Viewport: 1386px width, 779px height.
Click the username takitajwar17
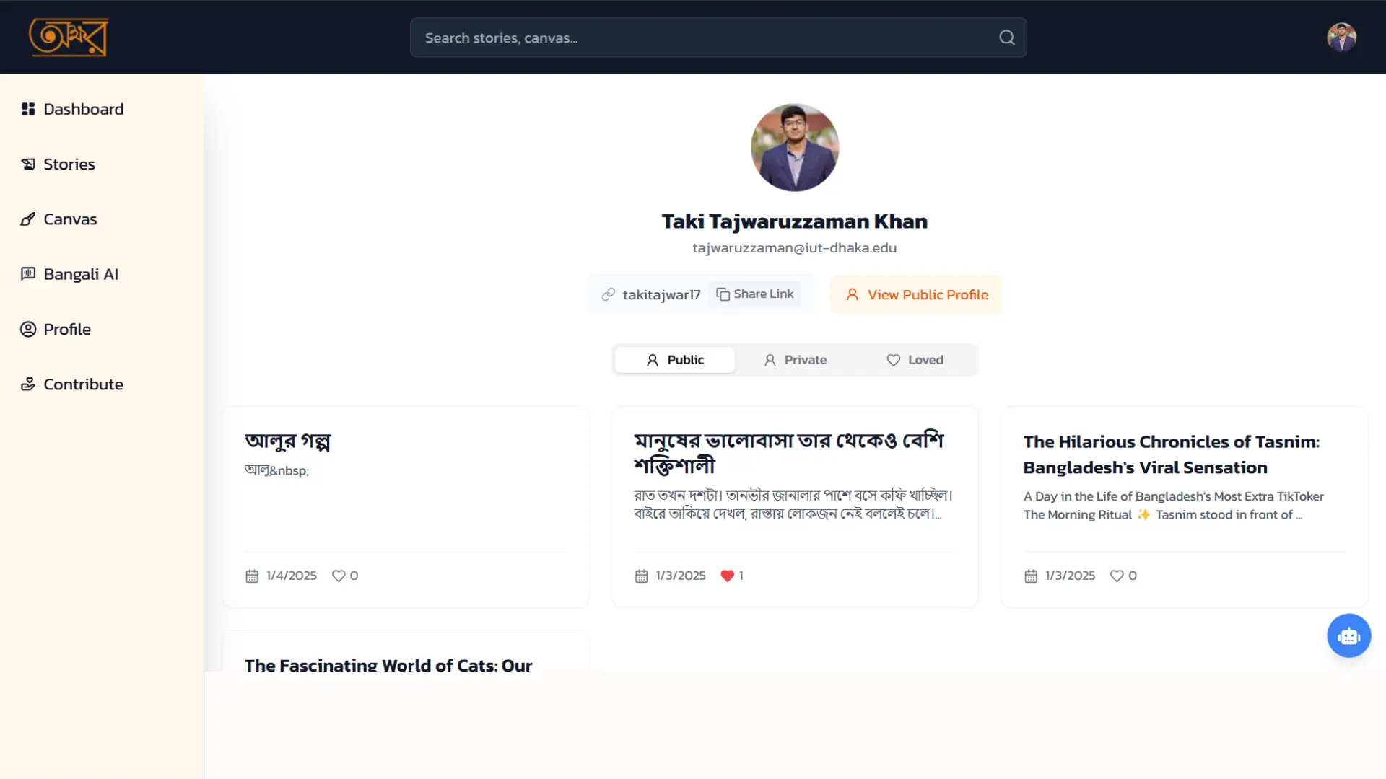click(661, 294)
